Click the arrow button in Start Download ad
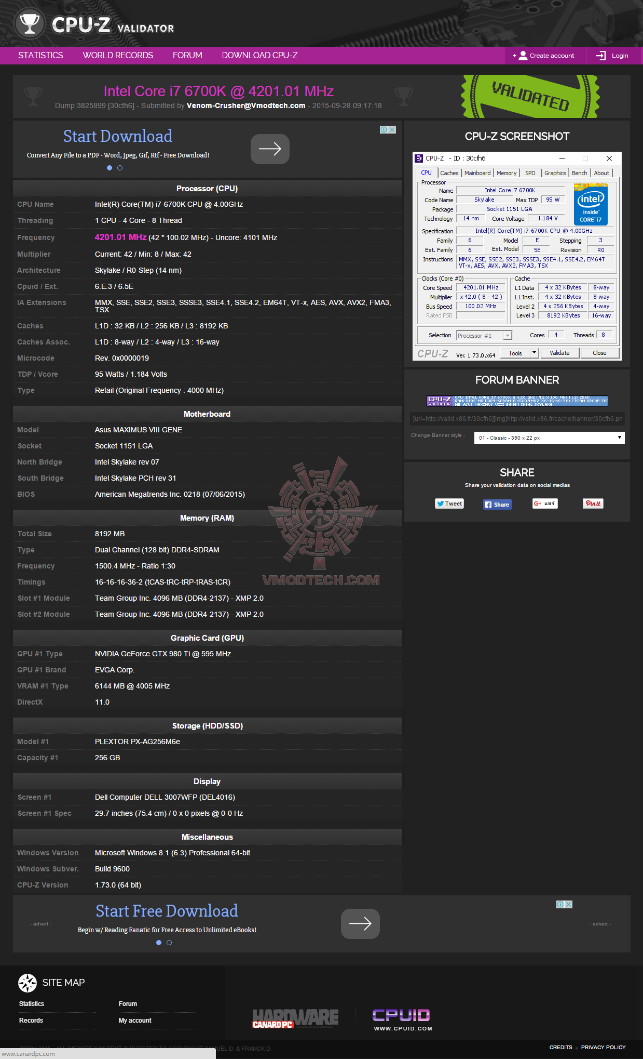The width and height of the screenshot is (643, 1059). coord(270,149)
